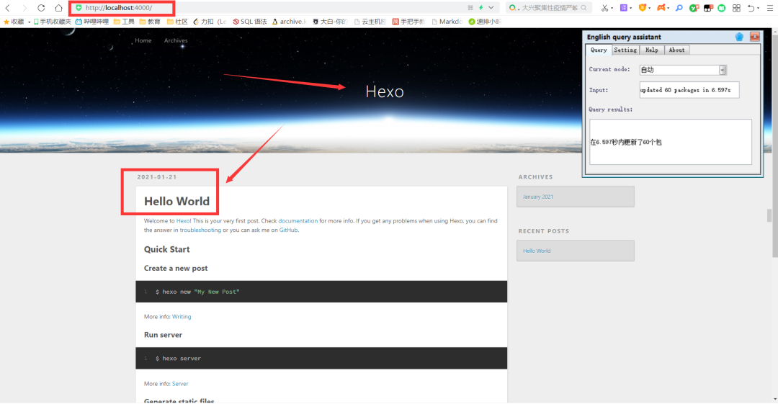Click the 2021-01-21 post date
This screenshot has width=778, height=404.
click(157, 177)
